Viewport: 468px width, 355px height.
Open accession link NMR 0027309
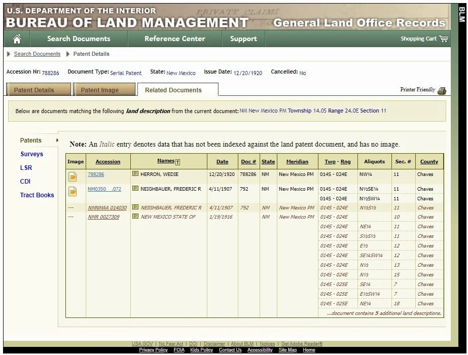click(103, 217)
